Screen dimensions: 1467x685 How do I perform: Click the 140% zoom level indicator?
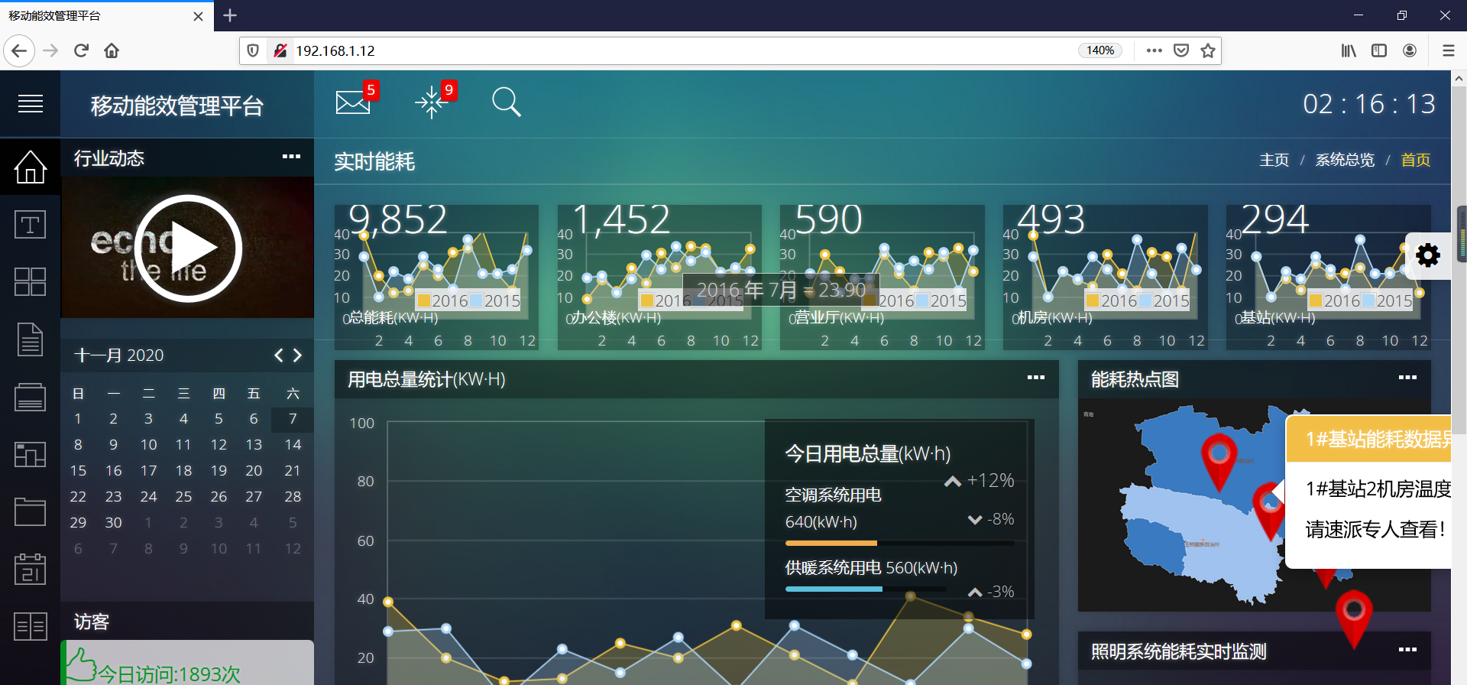pos(1100,50)
